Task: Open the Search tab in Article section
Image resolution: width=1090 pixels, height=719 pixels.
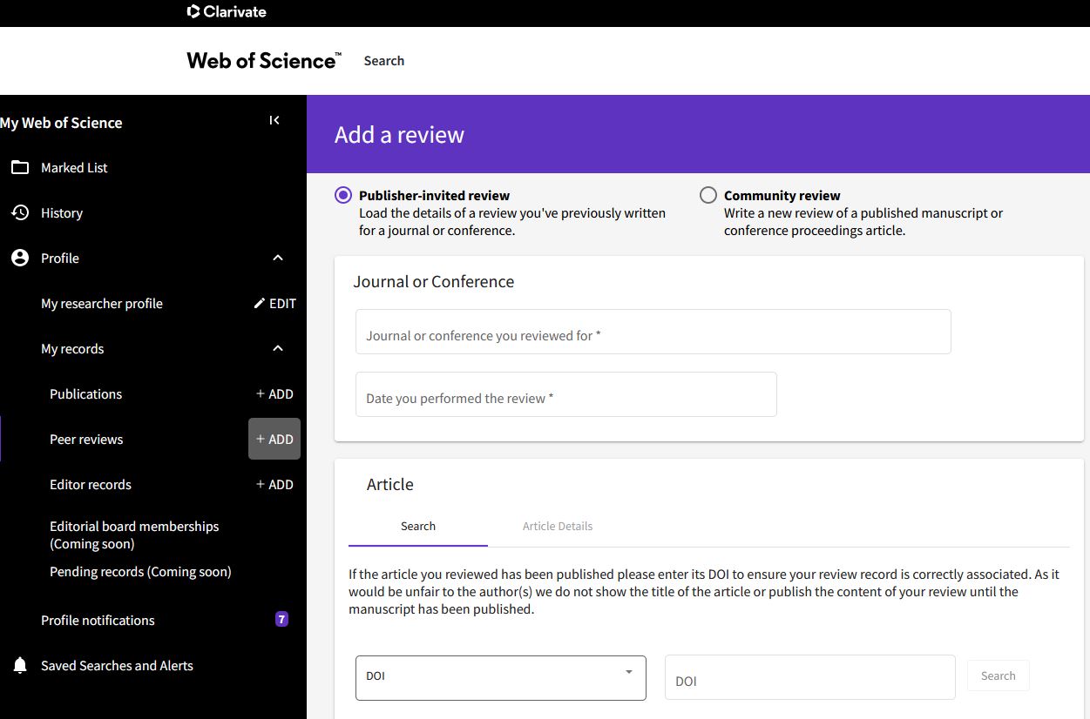Action: (x=418, y=526)
